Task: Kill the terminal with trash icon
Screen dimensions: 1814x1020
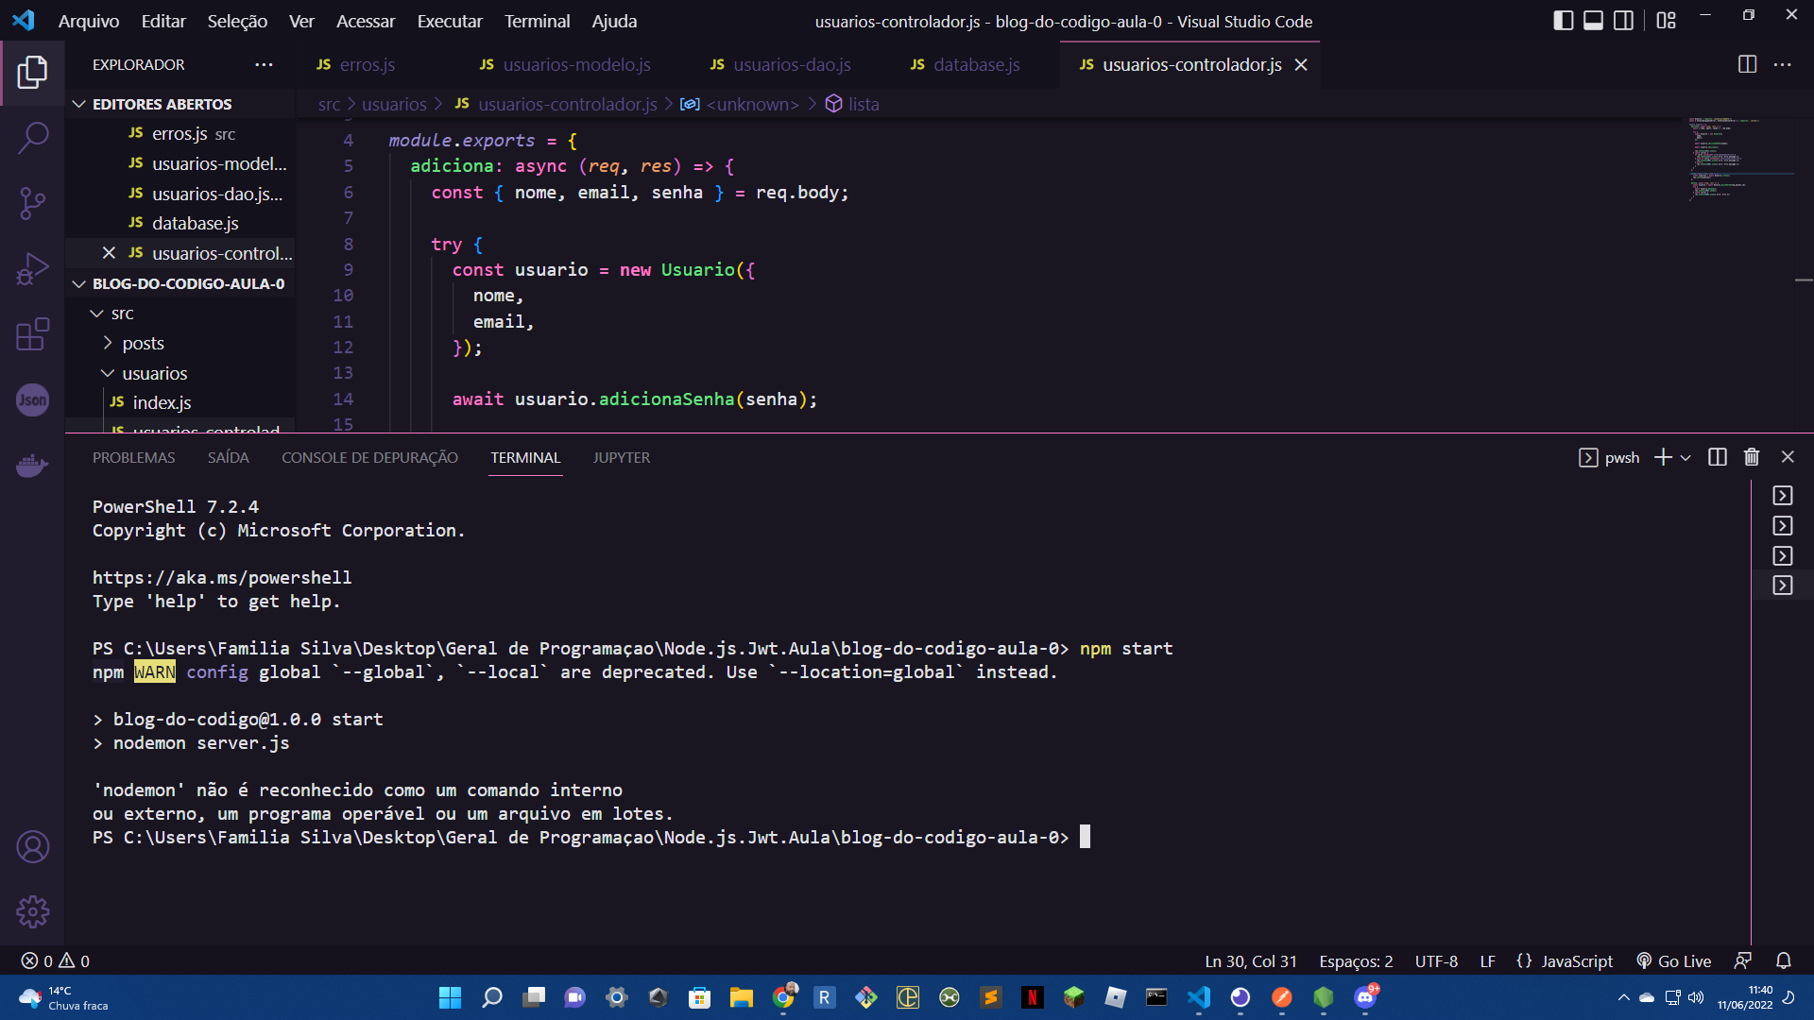Action: [1752, 457]
